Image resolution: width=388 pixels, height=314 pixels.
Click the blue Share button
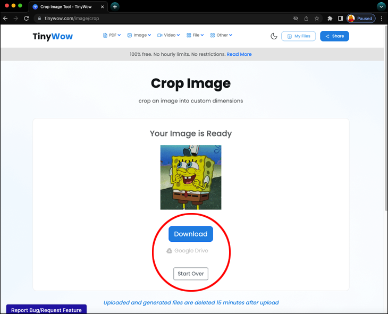point(334,36)
